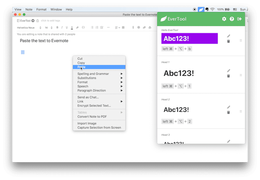
Task: Insert a code block with braces icon
Action: pos(83,27)
